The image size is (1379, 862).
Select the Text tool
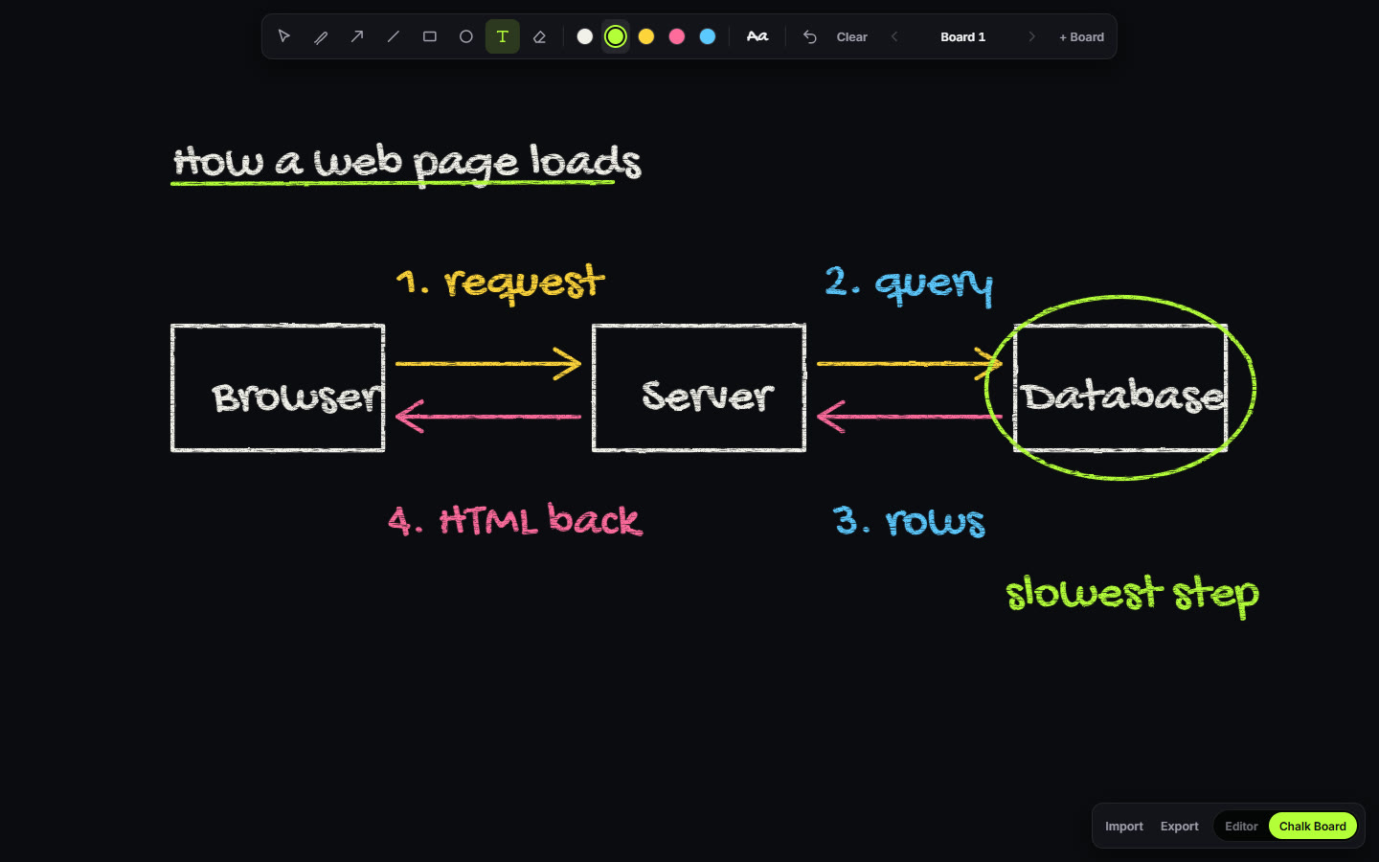click(x=503, y=36)
